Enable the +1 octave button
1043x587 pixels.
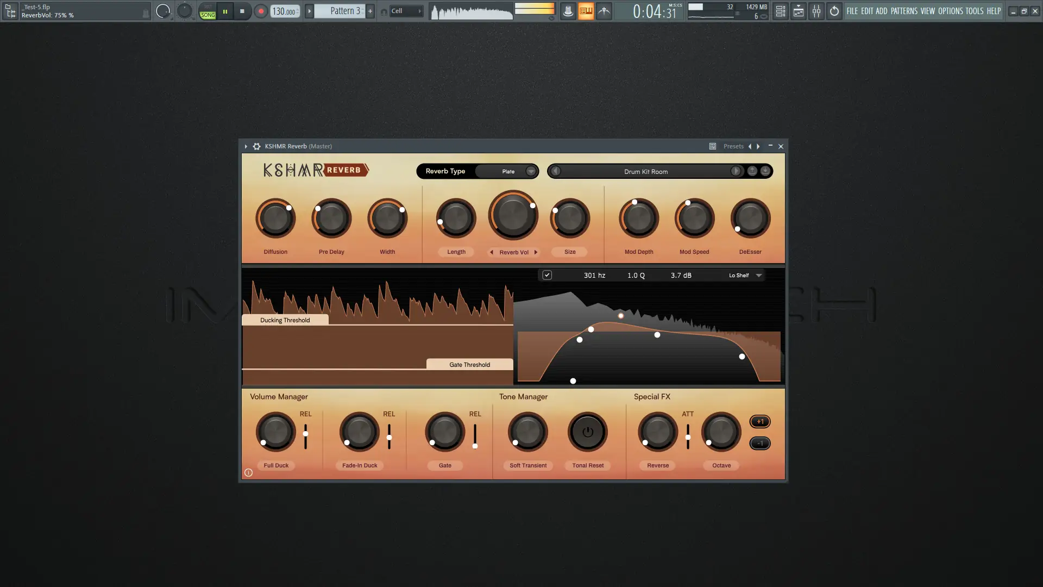(760, 422)
